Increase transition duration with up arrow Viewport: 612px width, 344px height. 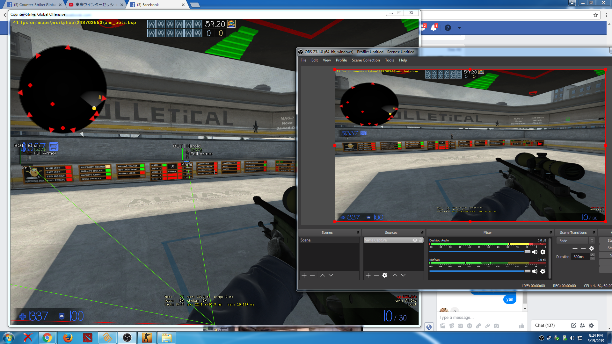(593, 255)
